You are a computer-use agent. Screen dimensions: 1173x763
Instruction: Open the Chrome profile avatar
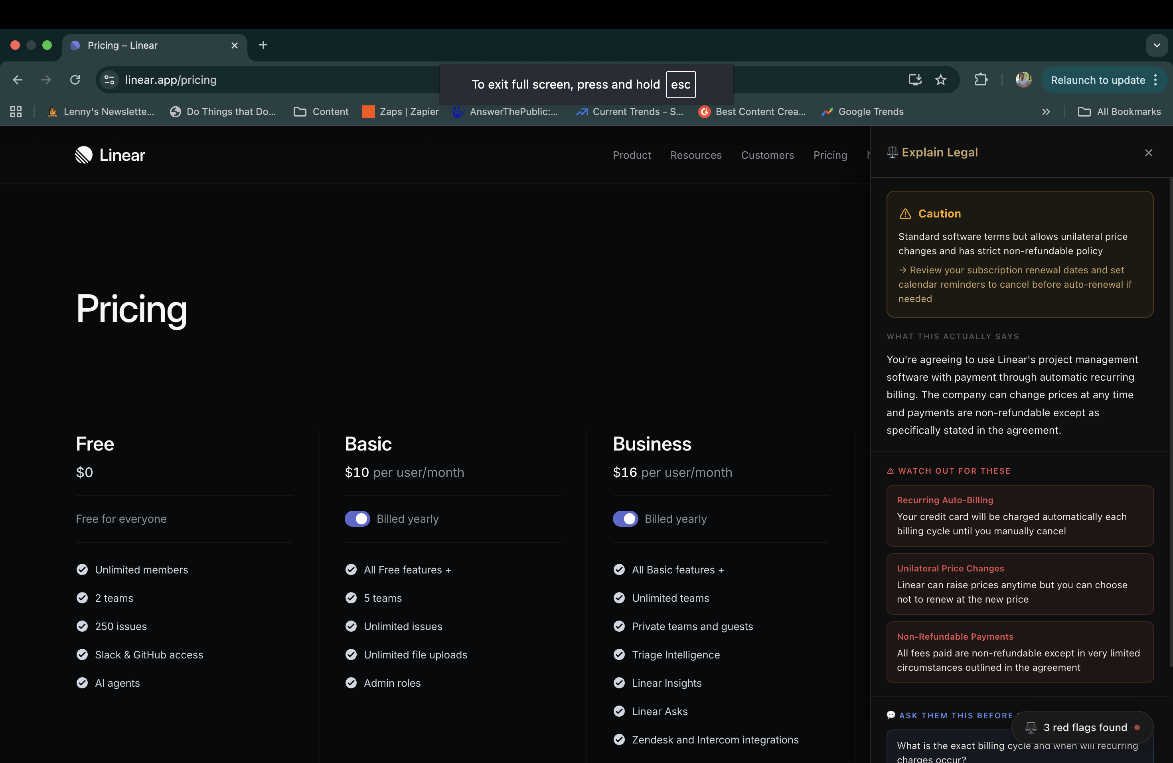click(x=1024, y=80)
